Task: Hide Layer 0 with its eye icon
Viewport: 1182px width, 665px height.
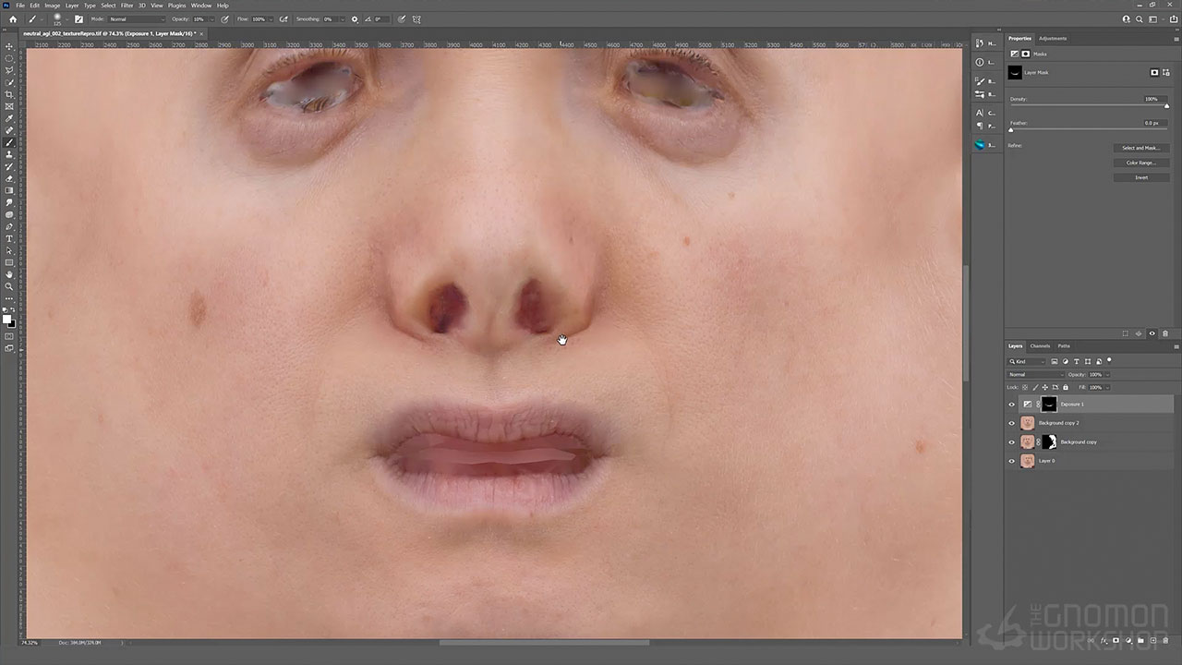Action: point(1011,461)
